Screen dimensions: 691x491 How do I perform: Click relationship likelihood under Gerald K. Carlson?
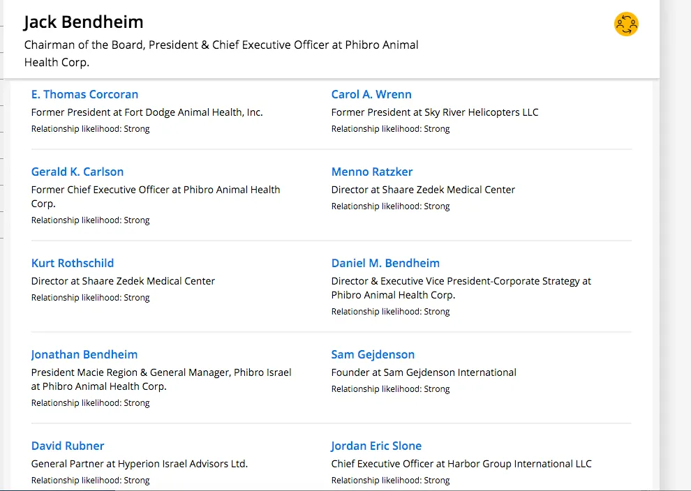[x=90, y=220]
